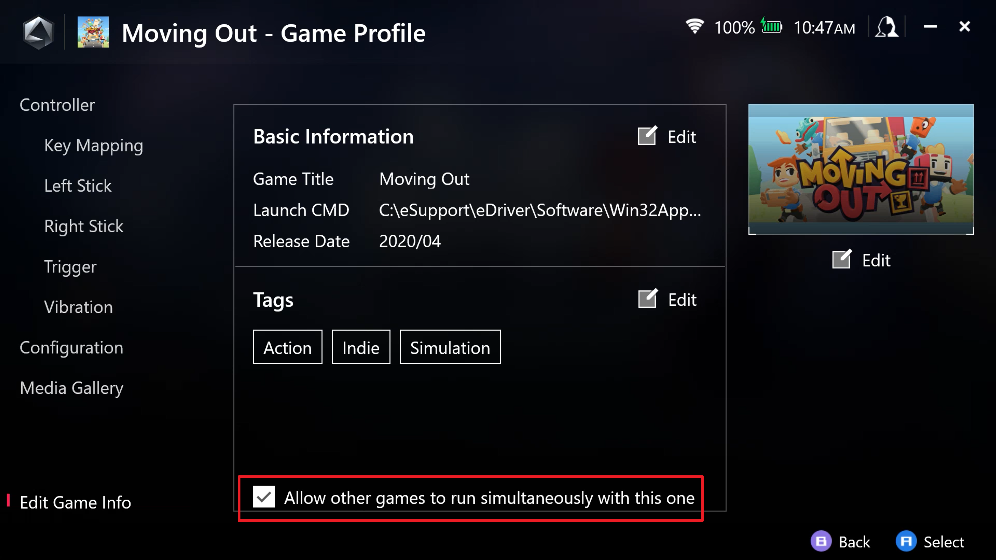Expand Basic Information edit options
Image resolution: width=996 pixels, height=560 pixels.
pos(667,136)
